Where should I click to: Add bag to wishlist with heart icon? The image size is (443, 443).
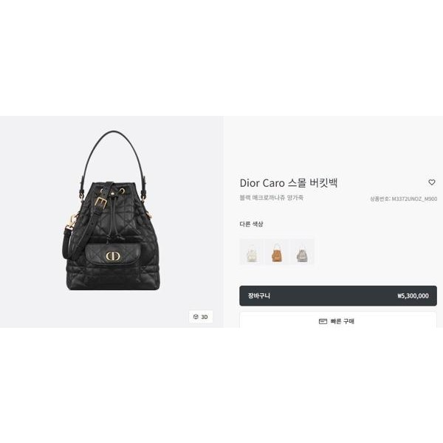[x=431, y=182]
